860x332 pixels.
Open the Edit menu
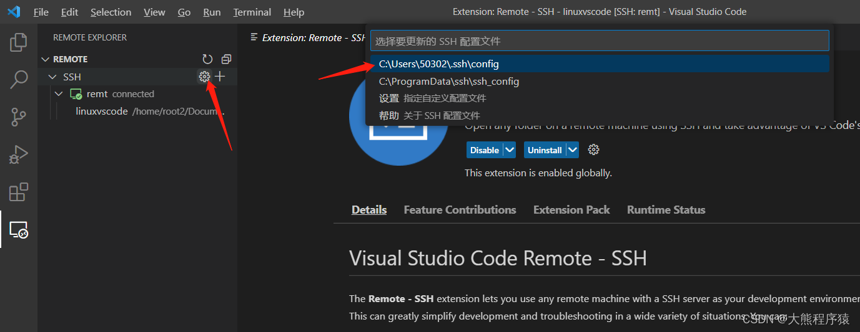pos(70,12)
